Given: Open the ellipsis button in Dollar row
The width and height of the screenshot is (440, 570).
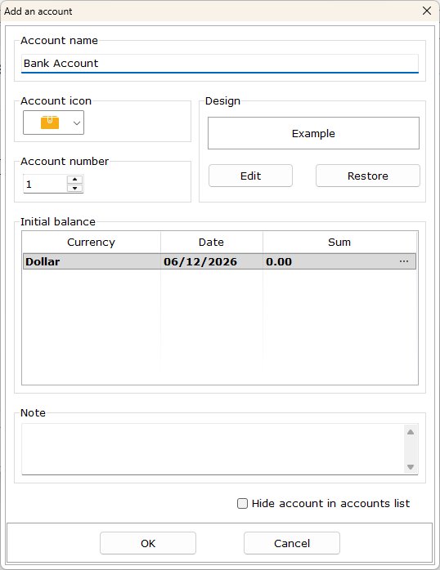Looking at the screenshot, I should [x=404, y=261].
